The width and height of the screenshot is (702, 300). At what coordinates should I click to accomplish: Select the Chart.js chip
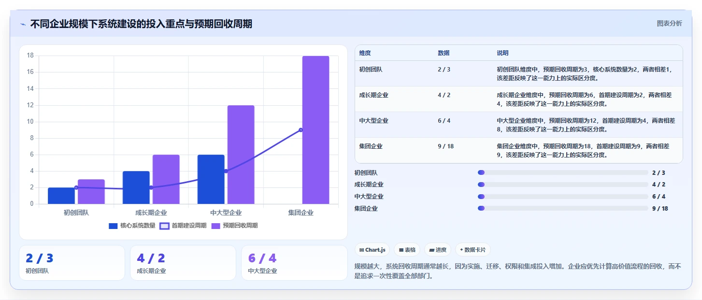pos(372,250)
